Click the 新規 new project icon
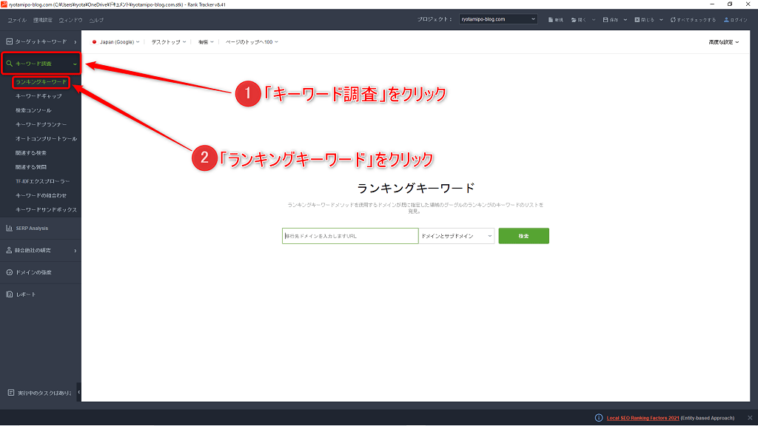The width and height of the screenshot is (758, 426). [x=551, y=19]
